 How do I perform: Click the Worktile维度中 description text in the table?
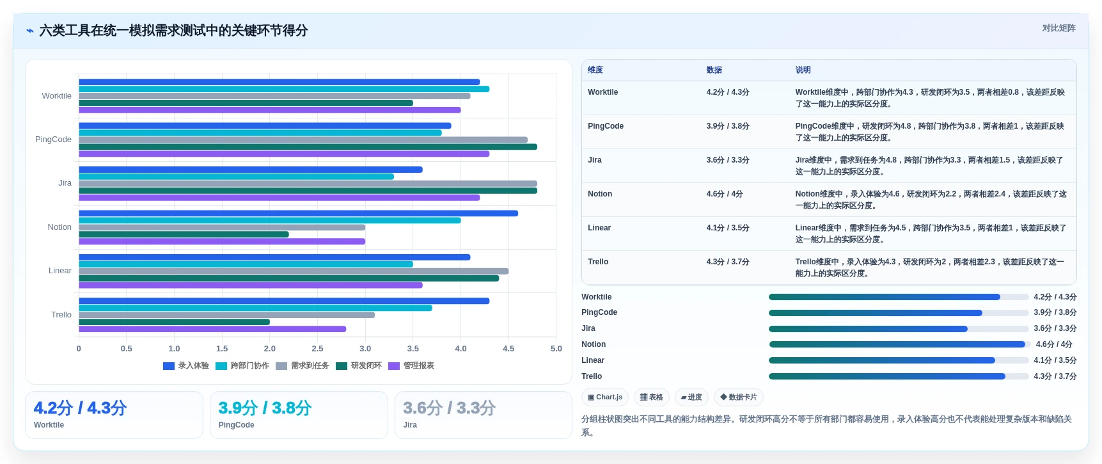930,98
